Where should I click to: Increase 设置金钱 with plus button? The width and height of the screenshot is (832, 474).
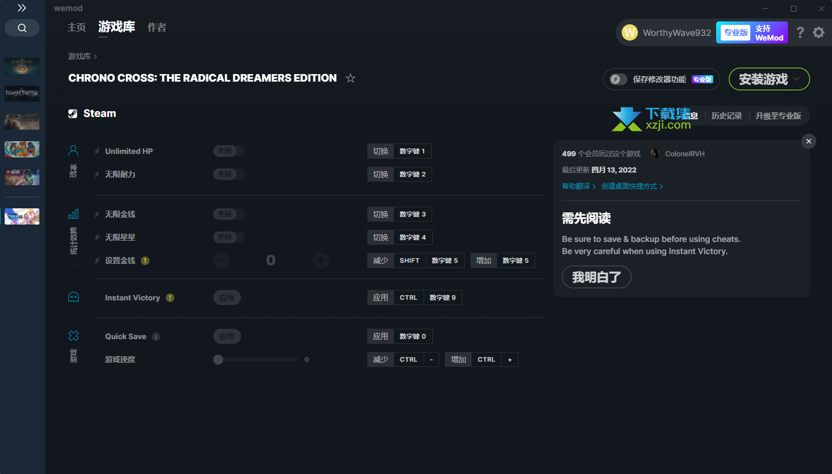[x=321, y=260]
